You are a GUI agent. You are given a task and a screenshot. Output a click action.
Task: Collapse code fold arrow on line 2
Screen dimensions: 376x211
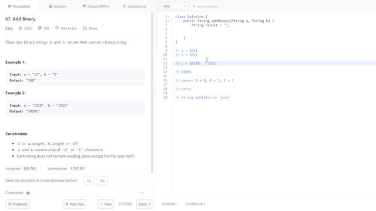click(169, 21)
